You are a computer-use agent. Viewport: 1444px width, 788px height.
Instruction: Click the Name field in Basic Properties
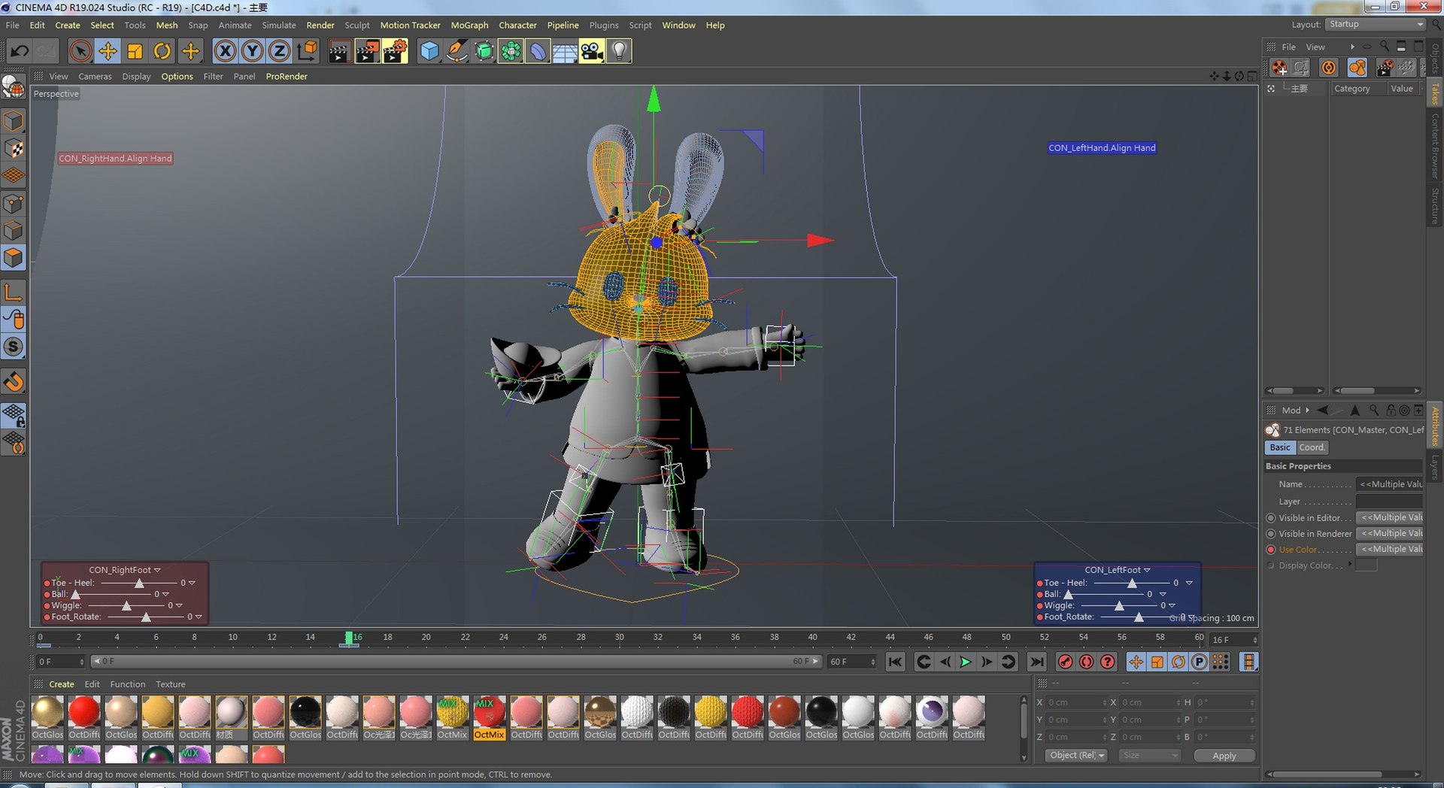pos(1390,484)
